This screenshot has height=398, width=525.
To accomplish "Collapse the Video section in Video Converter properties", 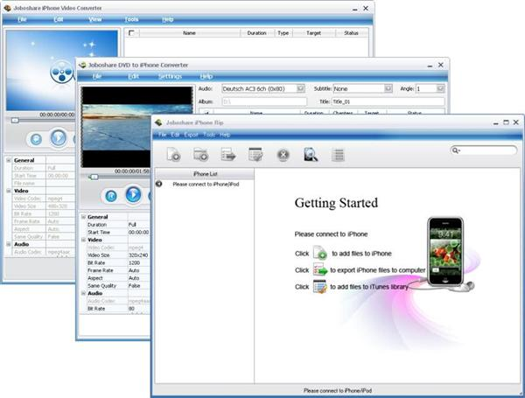I will (x=9, y=190).
